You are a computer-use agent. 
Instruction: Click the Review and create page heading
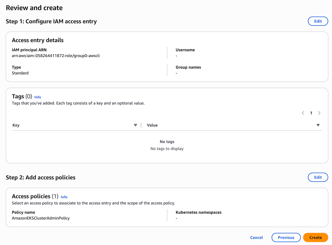pos(34,8)
